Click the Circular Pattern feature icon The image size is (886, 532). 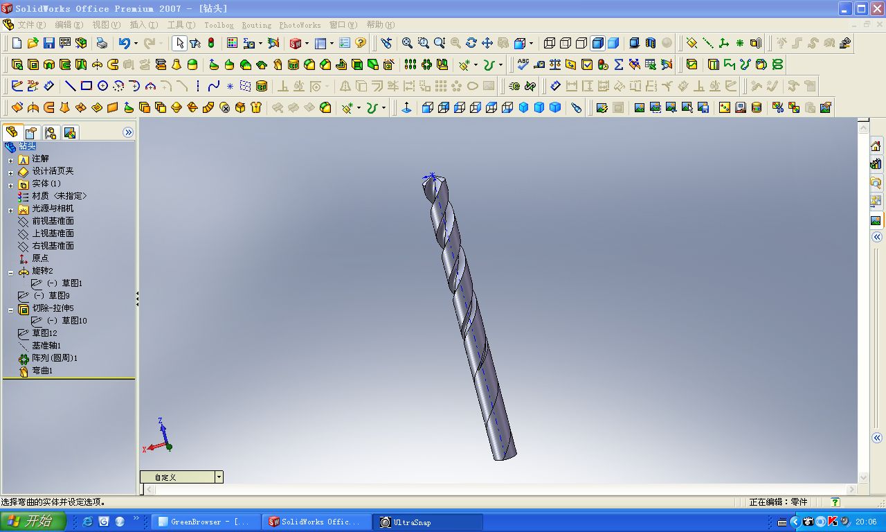426,64
